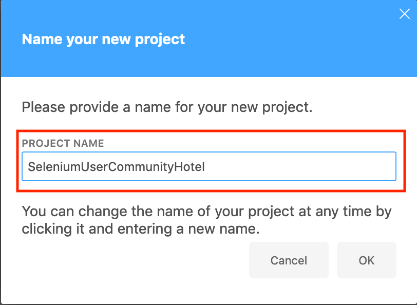Confirm the project name with OK
This screenshot has width=417, height=305.
(x=367, y=260)
